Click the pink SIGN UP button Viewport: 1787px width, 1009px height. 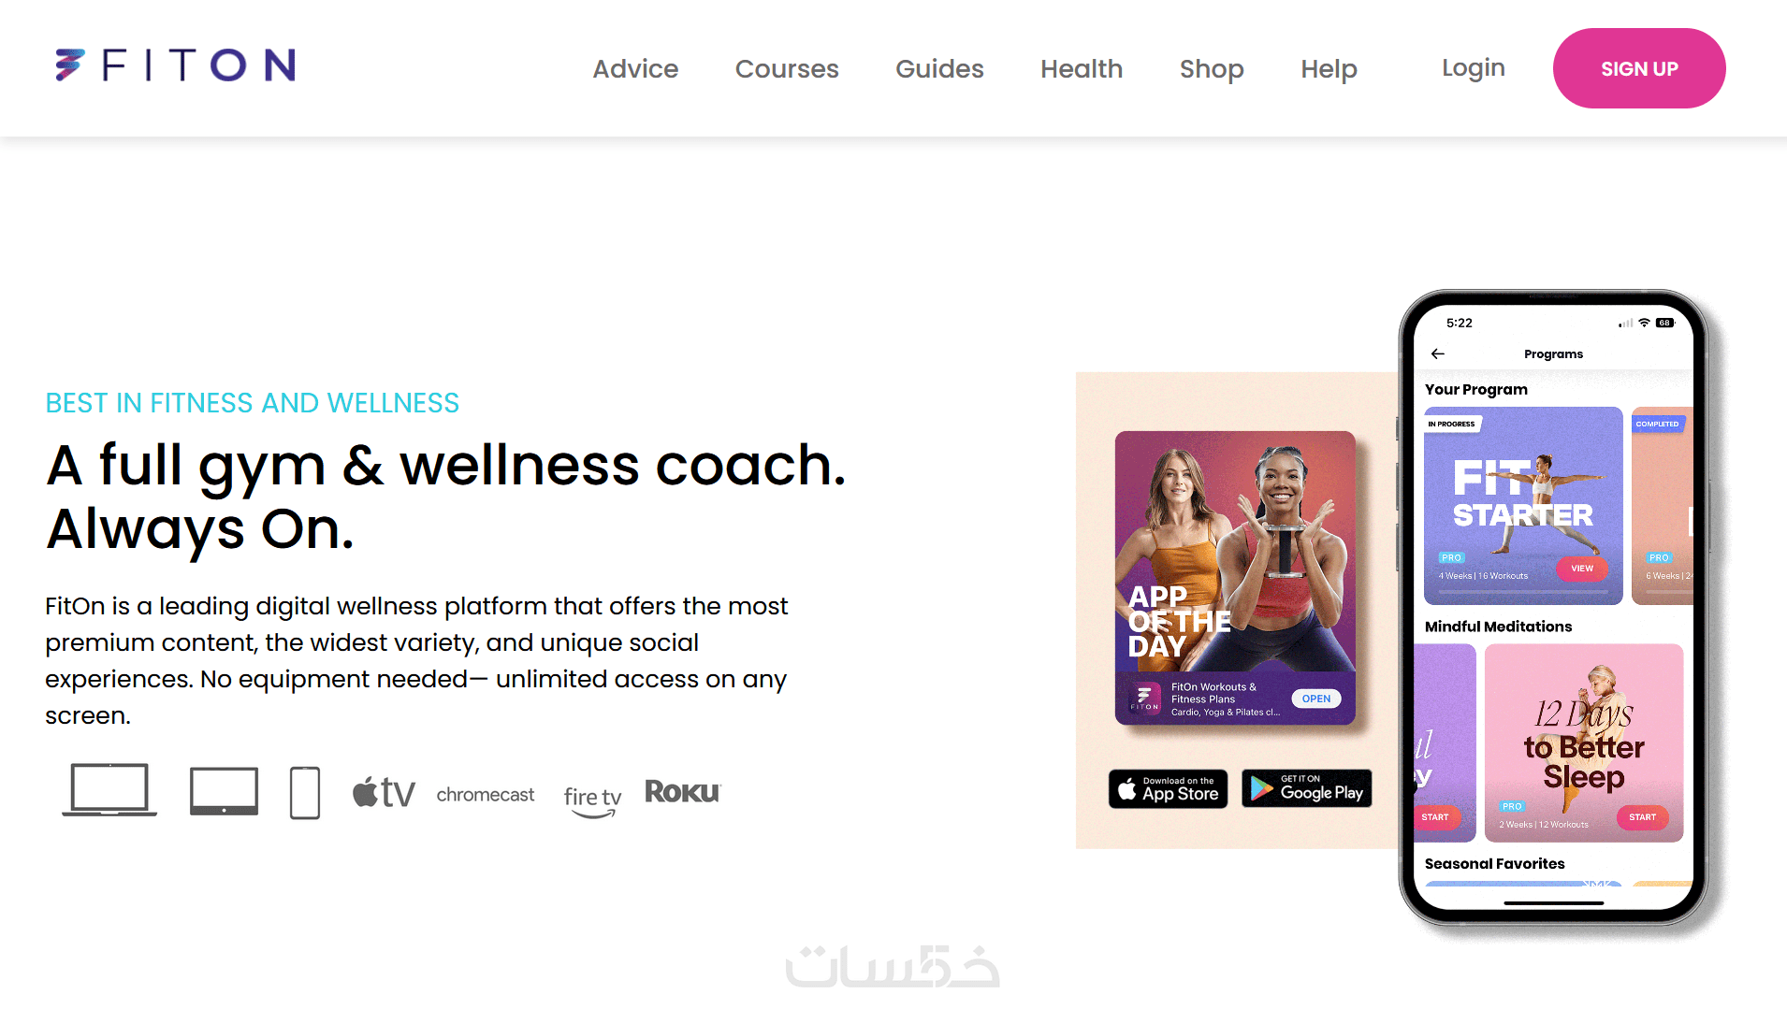[1639, 68]
